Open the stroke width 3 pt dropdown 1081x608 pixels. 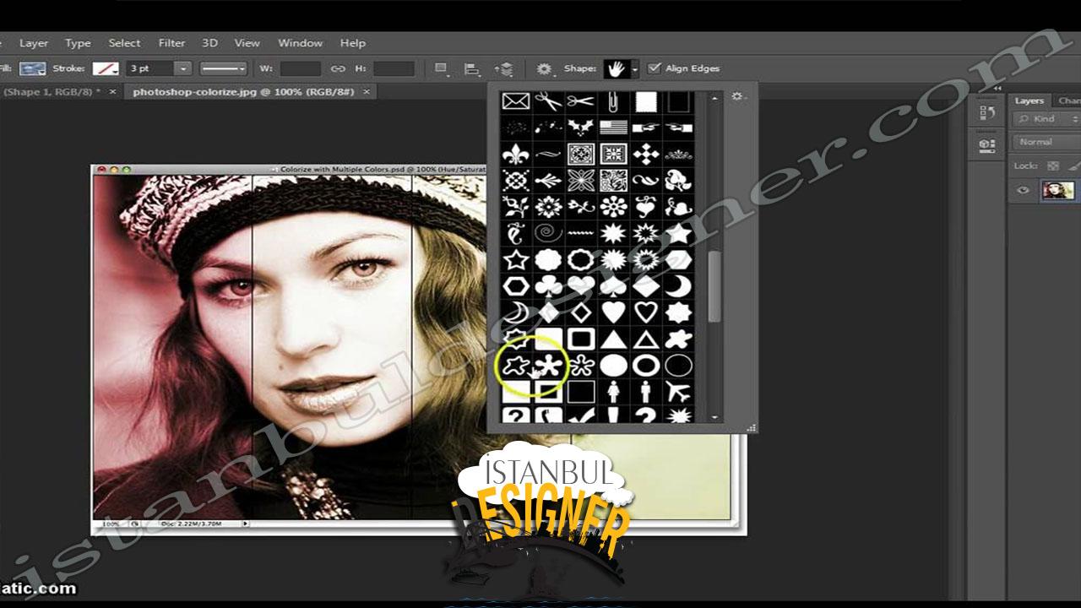182,68
